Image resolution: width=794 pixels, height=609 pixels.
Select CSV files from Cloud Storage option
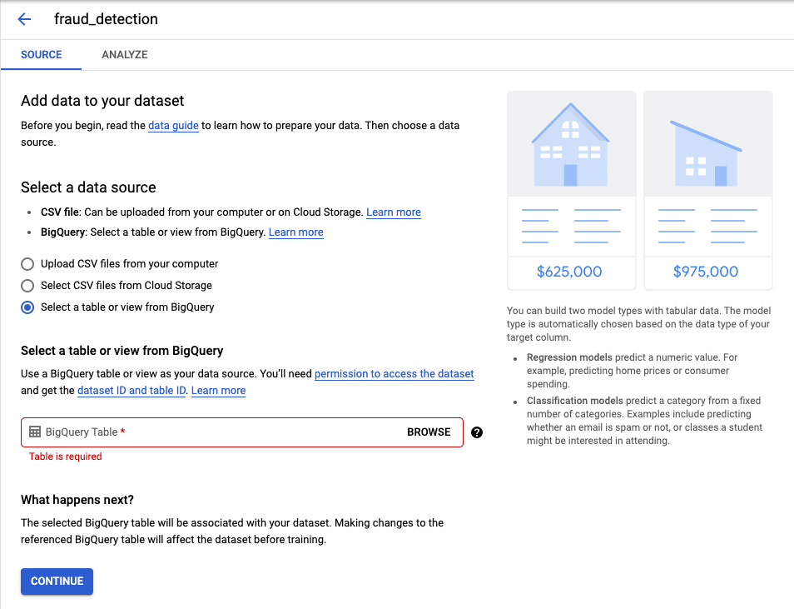(x=27, y=286)
